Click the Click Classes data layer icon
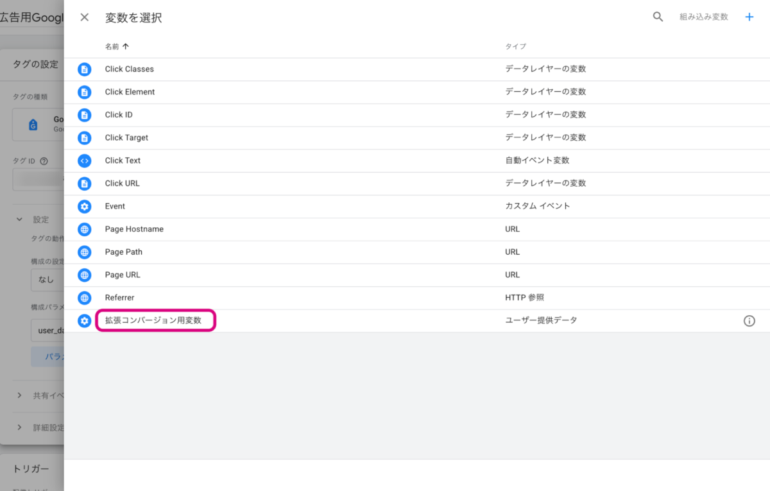Viewport: 770px width, 491px height. (x=84, y=69)
